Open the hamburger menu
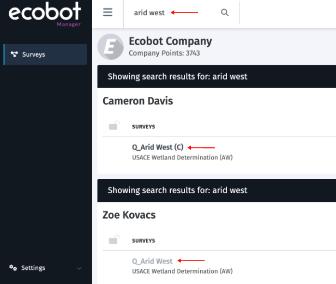The height and width of the screenshot is (284, 336). pyautogui.click(x=107, y=13)
